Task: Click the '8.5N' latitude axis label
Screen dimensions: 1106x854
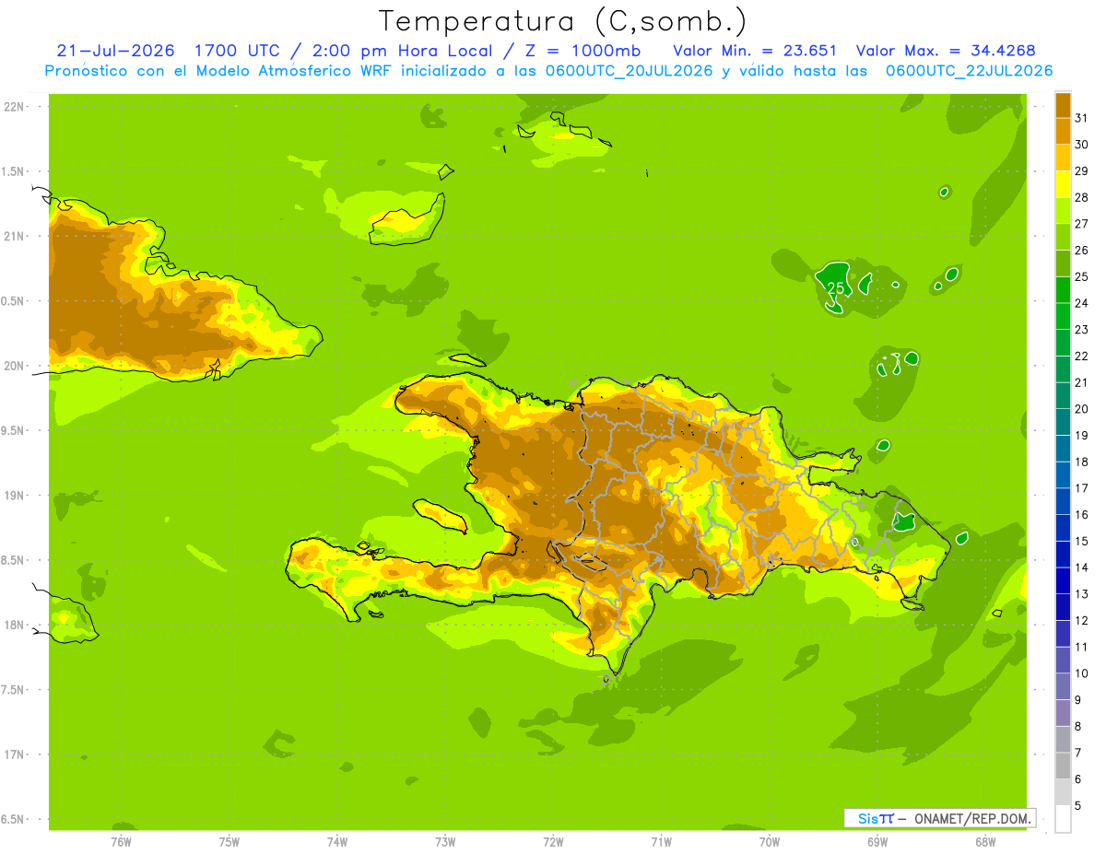Action: [13, 560]
